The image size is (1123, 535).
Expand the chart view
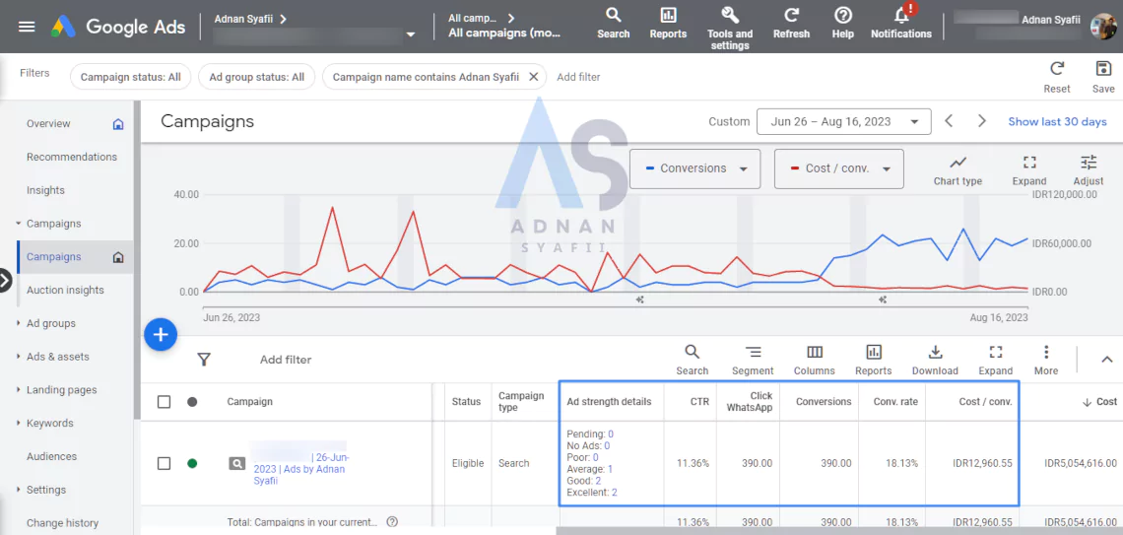1029,170
